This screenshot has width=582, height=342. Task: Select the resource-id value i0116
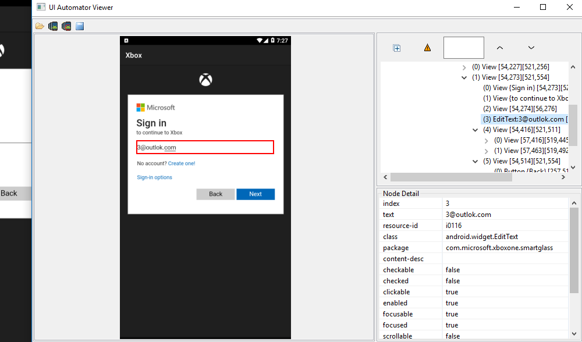[x=505, y=226]
